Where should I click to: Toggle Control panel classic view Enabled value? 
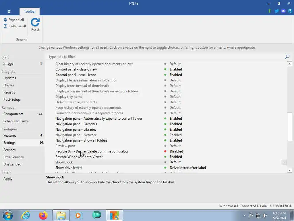pos(176,69)
